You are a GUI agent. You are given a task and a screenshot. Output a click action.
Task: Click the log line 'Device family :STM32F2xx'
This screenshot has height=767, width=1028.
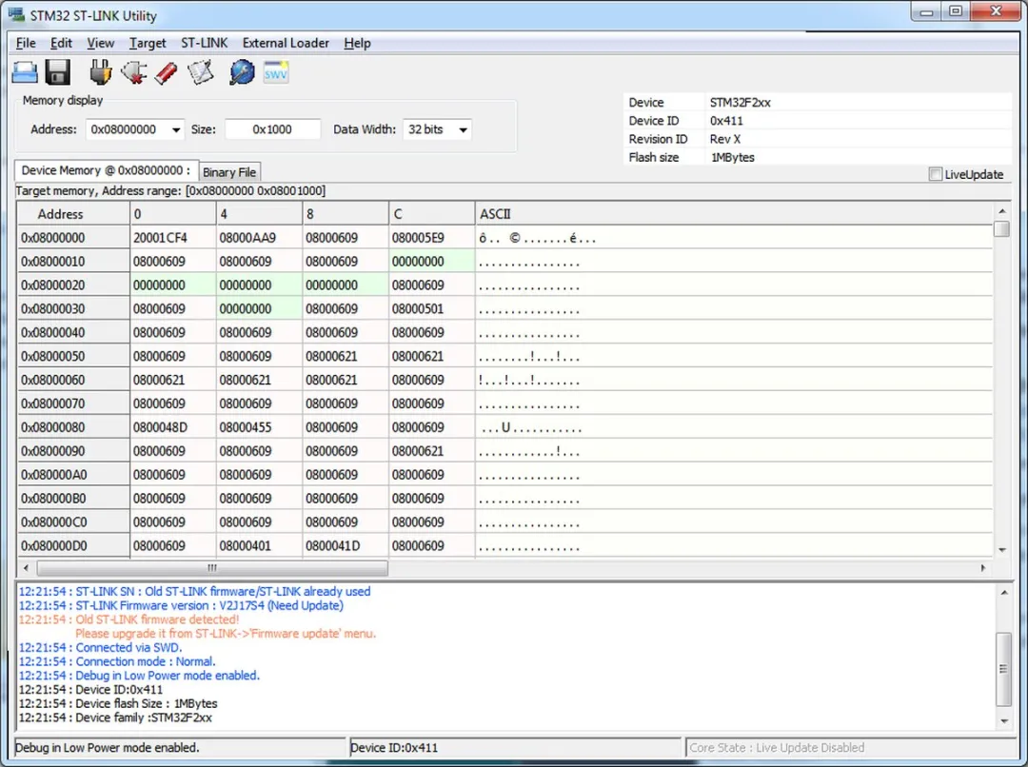point(115,718)
